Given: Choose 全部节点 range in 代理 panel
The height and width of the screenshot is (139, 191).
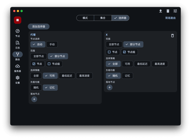Looking at the screenshot, I should [38, 56].
